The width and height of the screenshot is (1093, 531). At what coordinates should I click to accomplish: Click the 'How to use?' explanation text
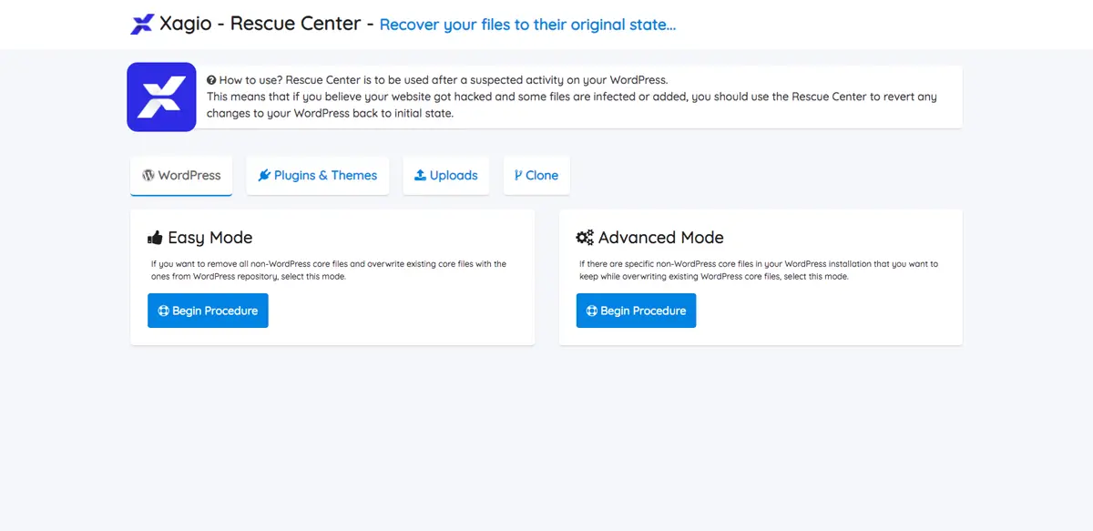572,97
